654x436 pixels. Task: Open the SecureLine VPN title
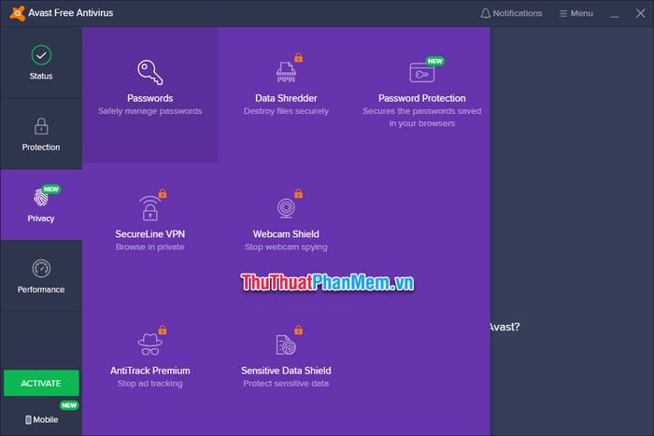(150, 234)
